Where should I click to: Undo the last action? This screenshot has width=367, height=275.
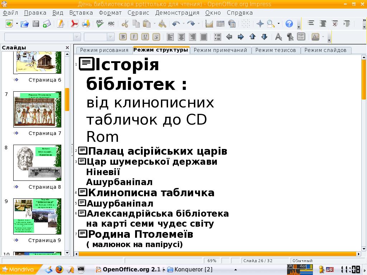(x=176, y=24)
